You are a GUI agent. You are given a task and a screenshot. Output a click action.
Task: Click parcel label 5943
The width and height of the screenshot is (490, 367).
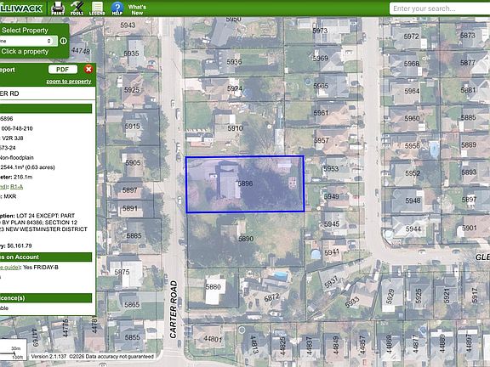tap(128, 25)
